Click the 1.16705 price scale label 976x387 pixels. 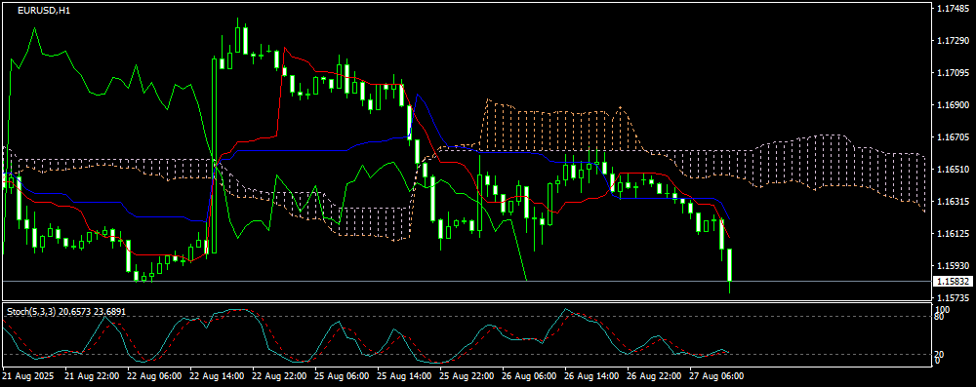point(953,136)
